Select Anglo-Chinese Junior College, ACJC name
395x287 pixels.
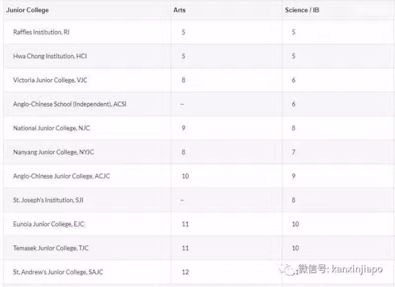61,176
